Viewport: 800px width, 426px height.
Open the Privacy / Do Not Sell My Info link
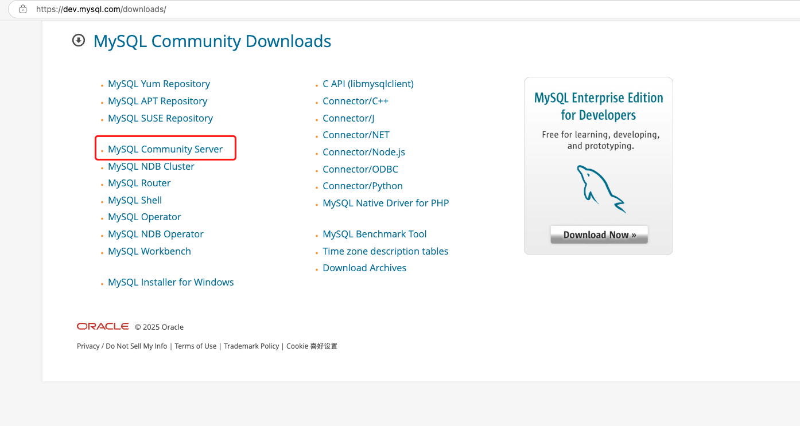pos(122,346)
